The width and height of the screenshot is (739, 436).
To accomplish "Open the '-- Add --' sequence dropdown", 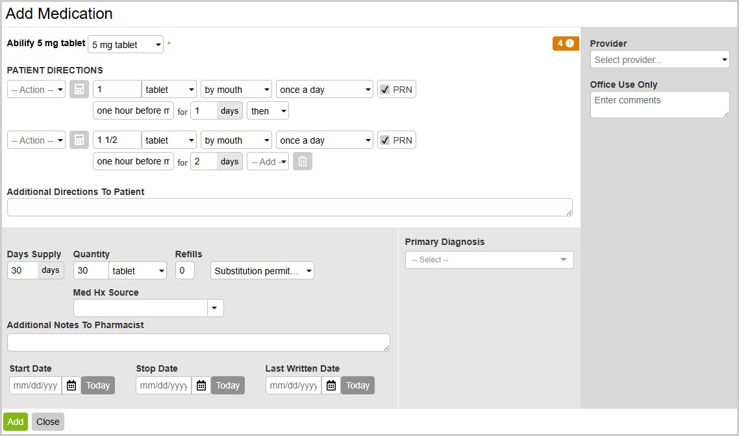I will coord(268,161).
